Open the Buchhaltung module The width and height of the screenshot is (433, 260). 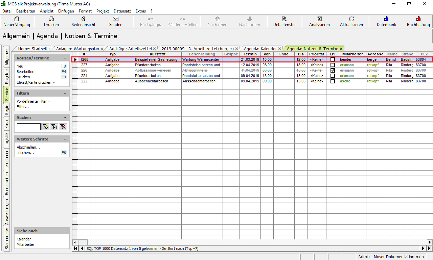coord(418,19)
